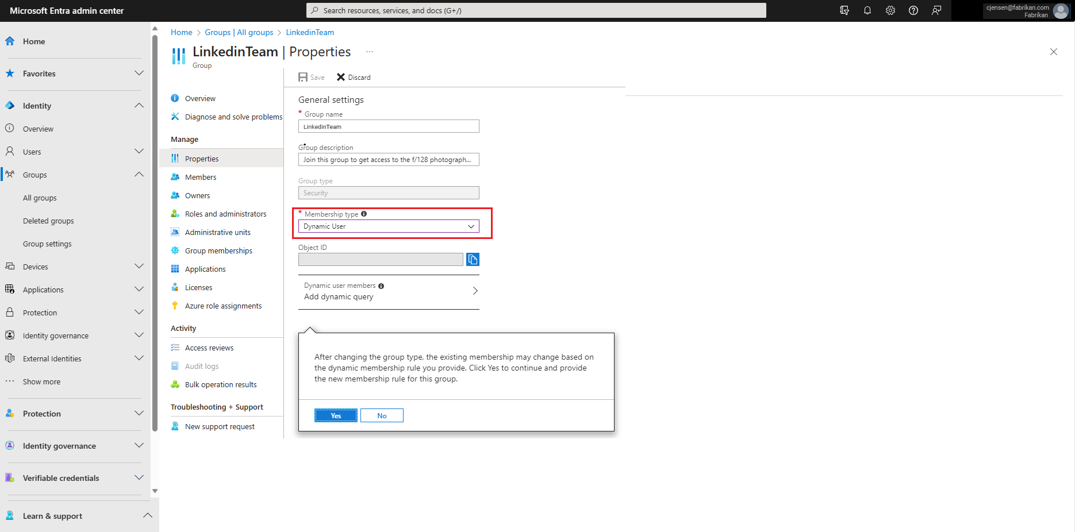Click the Home breadcrumb link
This screenshot has width=1075, height=532.
[182, 32]
